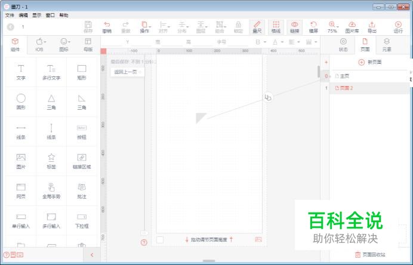Run the prototype with 运行
This screenshot has width=413, height=265.
398,27
